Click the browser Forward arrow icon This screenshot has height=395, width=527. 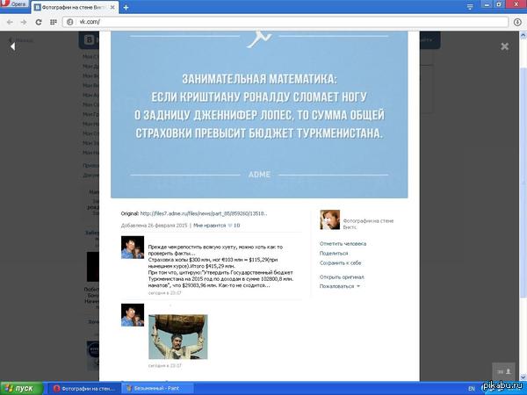tap(24, 22)
